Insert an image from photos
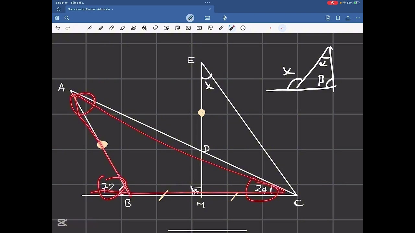The image size is (415, 233). coord(188,28)
